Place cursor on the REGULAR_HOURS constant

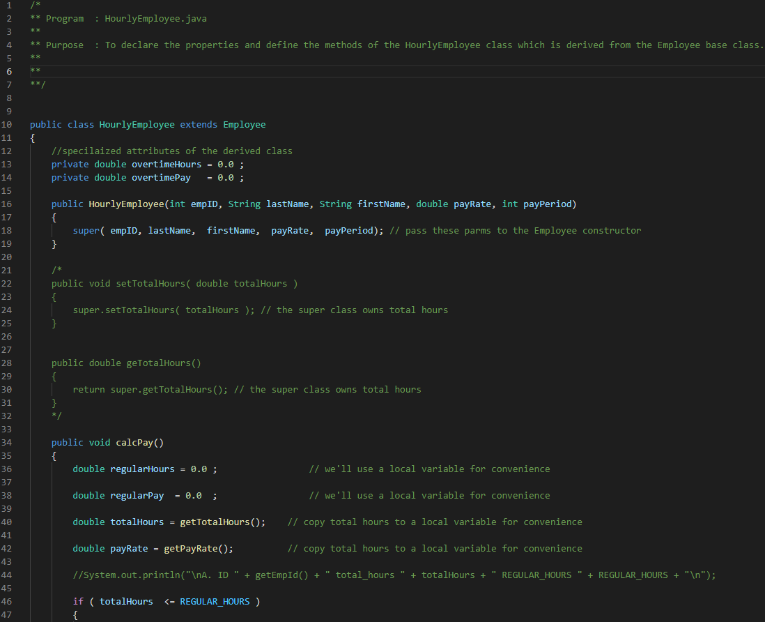point(214,601)
